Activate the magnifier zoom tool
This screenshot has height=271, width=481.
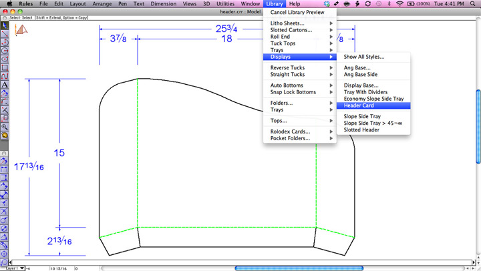point(5,126)
